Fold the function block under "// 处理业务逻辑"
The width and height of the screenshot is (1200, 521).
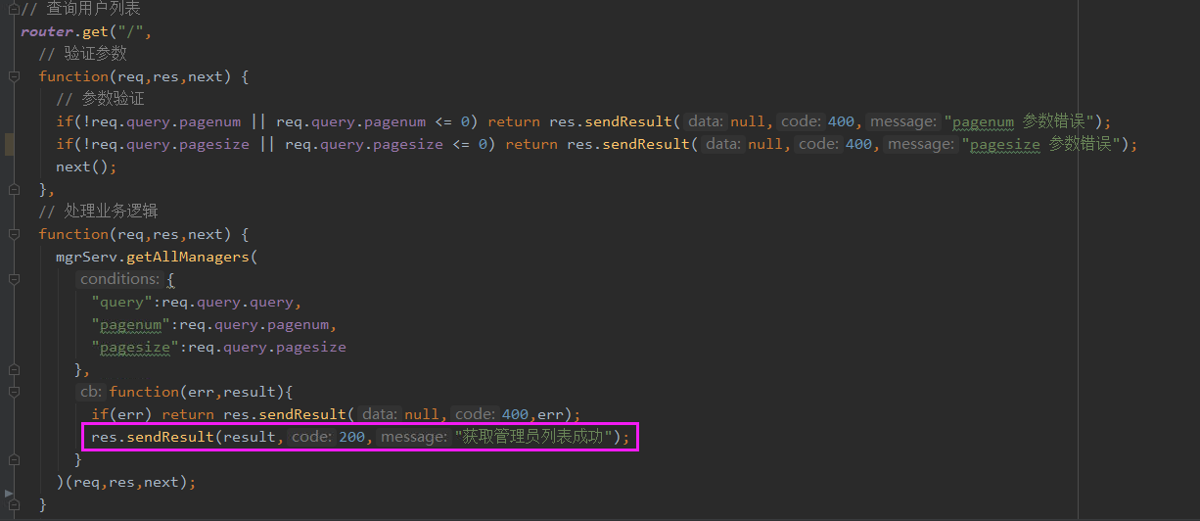(x=13, y=234)
